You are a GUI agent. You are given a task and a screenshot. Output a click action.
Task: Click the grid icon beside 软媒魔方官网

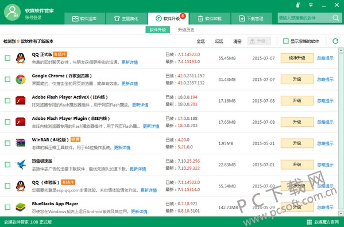point(309,222)
